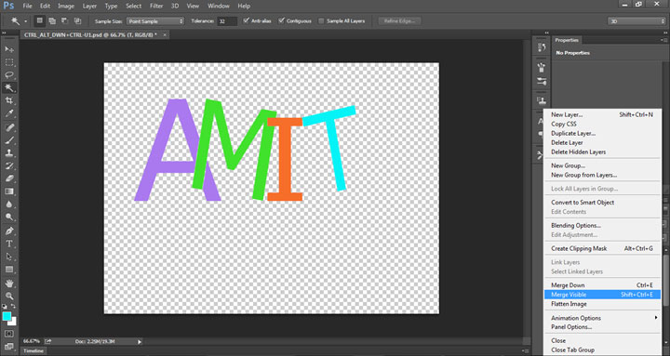Expand the status bar info arrow
Screen dimensions: 670x356
coord(140,341)
